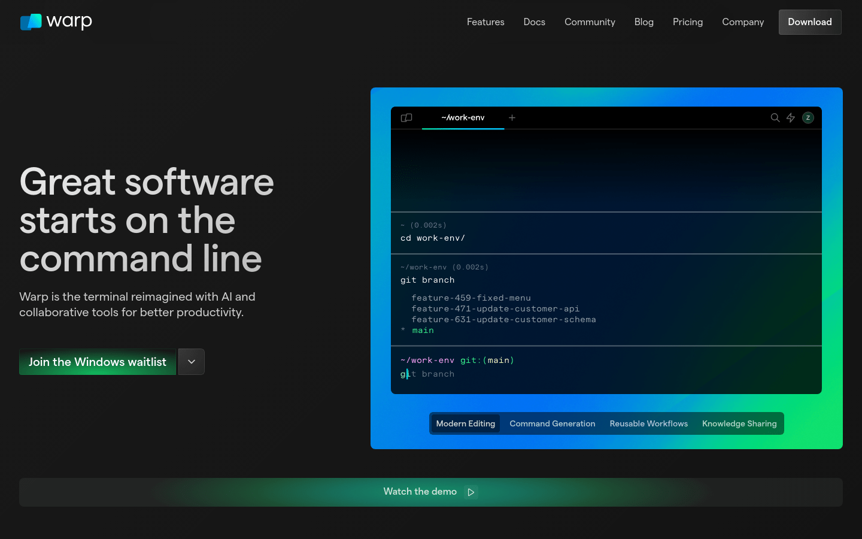Switch to the Command Generation tab
This screenshot has height=539, width=862.
point(553,423)
